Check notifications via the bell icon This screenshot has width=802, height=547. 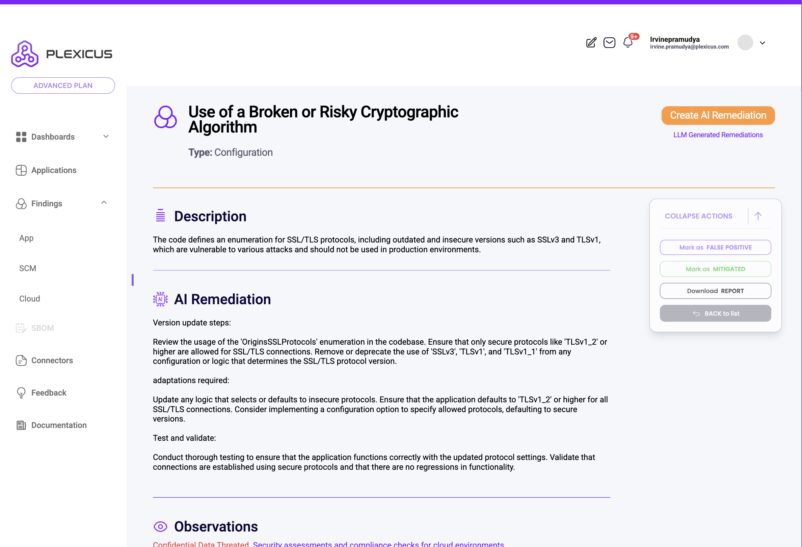(x=628, y=43)
